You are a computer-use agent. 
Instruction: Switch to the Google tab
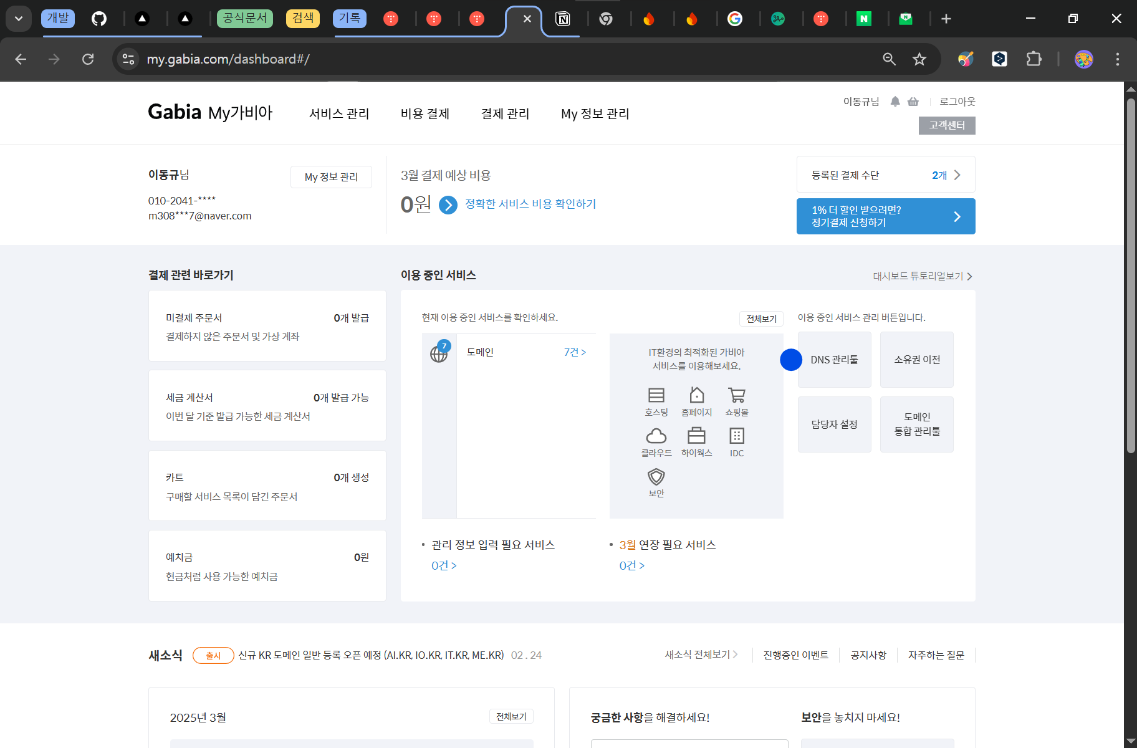click(735, 19)
